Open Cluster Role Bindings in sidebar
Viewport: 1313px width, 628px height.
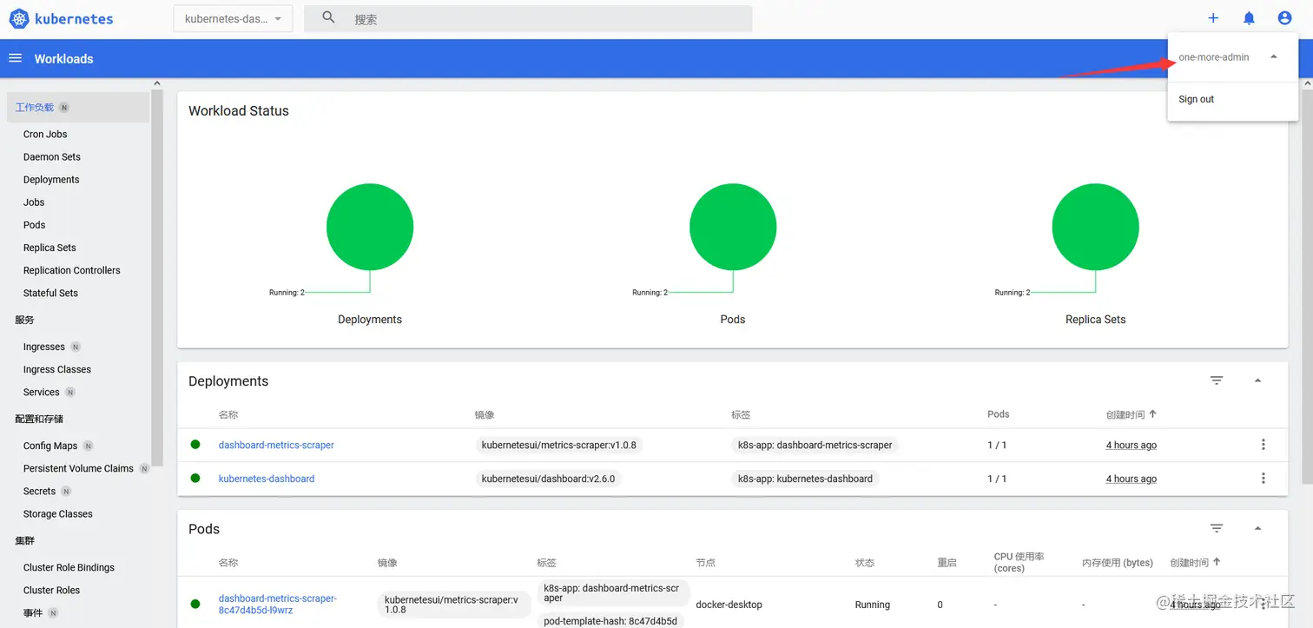69,568
